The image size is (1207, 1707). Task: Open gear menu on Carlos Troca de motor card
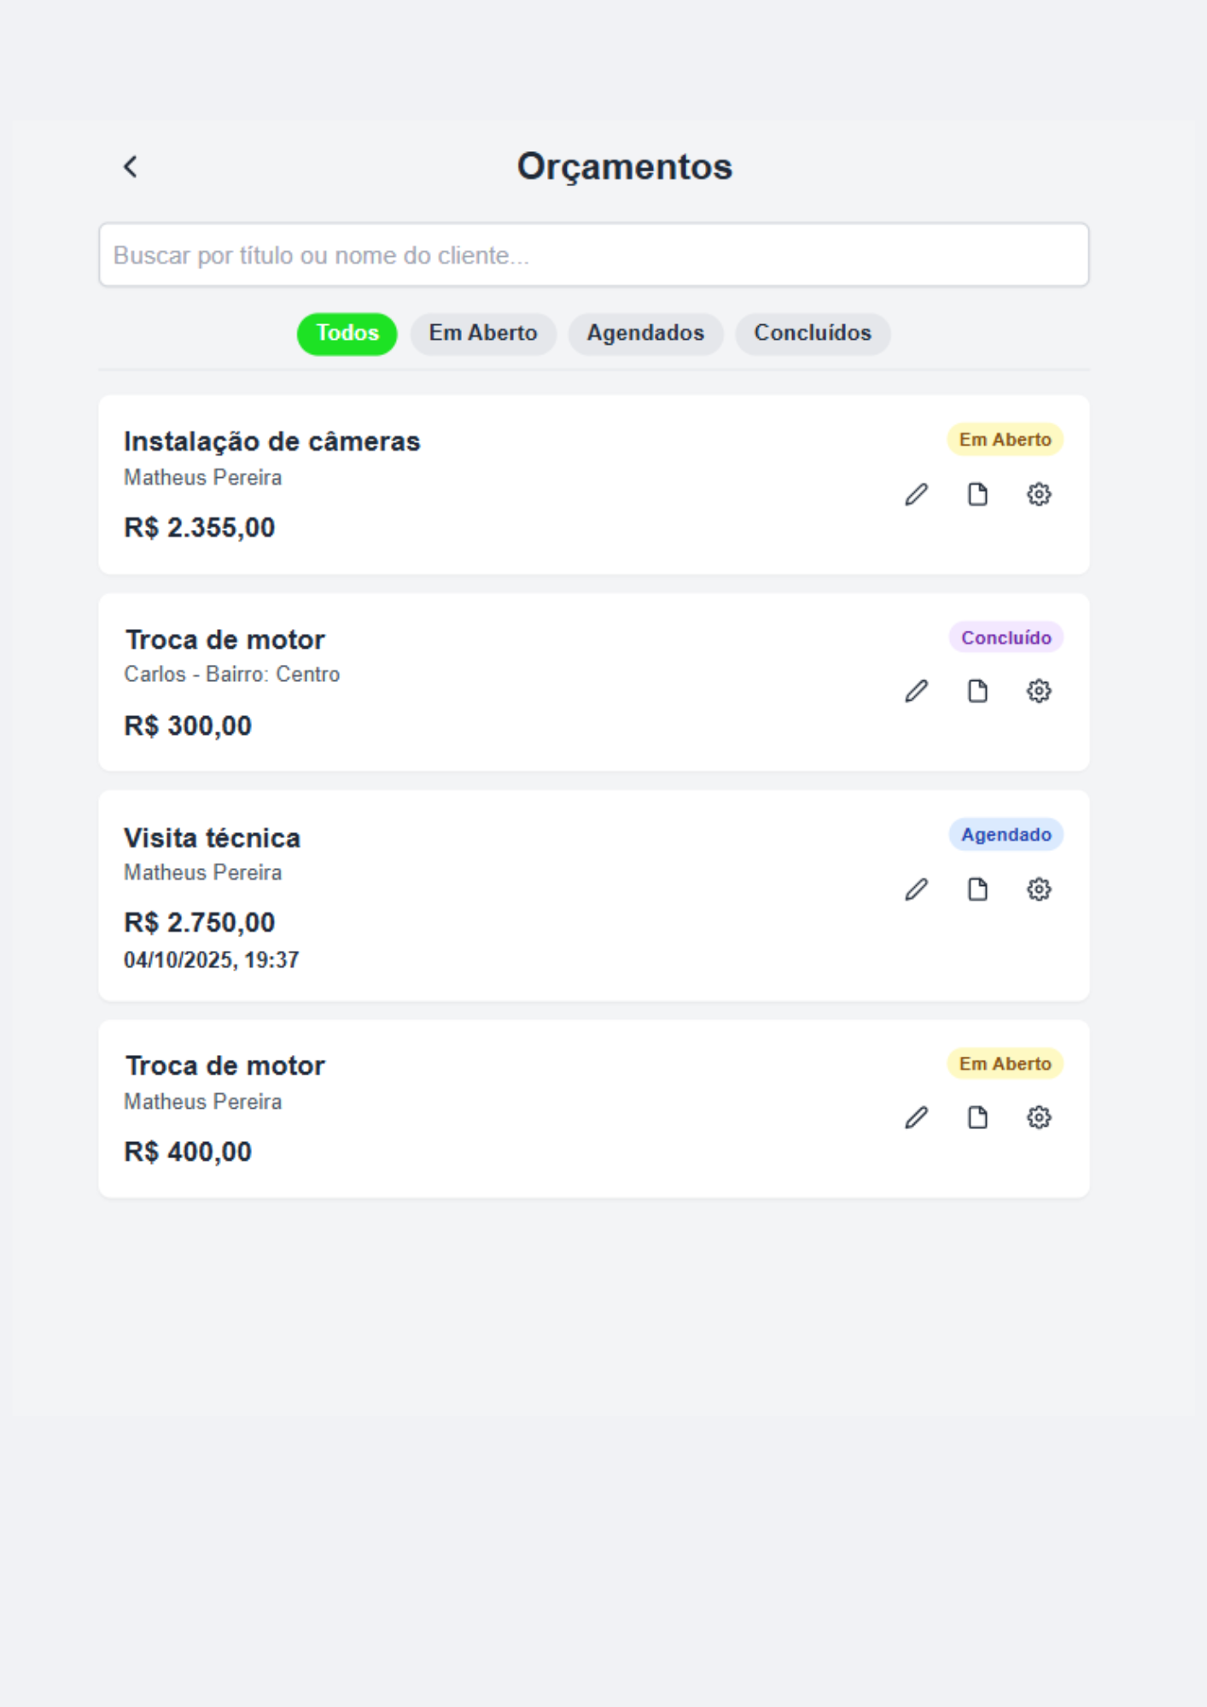(1038, 691)
